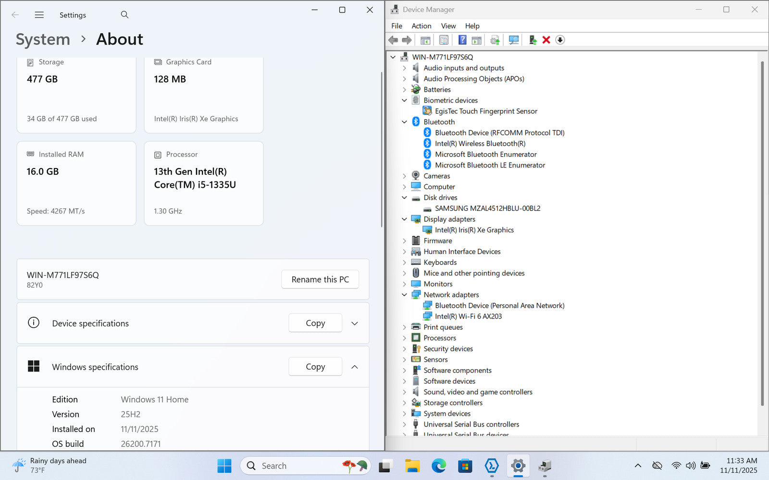The width and height of the screenshot is (769, 480).
Task: Click the Update device driver toolbar icon
Action: point(533,40)
